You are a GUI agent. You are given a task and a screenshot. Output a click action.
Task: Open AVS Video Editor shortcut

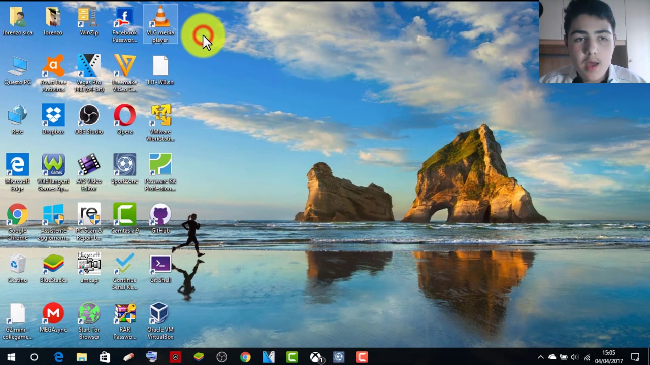click(x=89, y=173)
